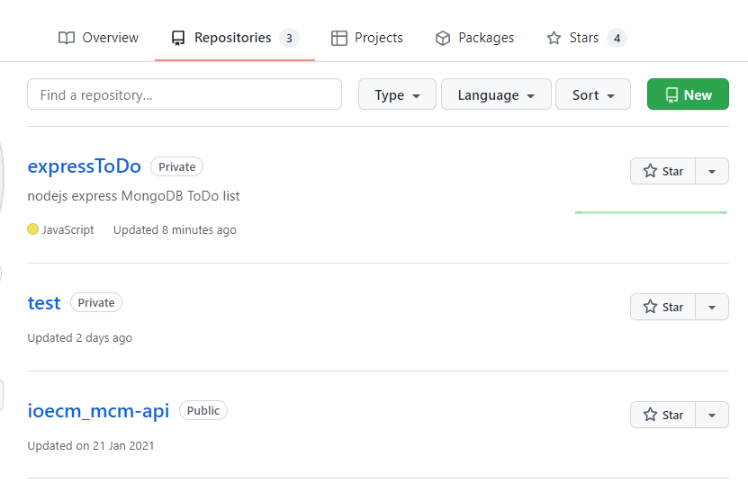Click the stars count badge 4

pos(617,38)
